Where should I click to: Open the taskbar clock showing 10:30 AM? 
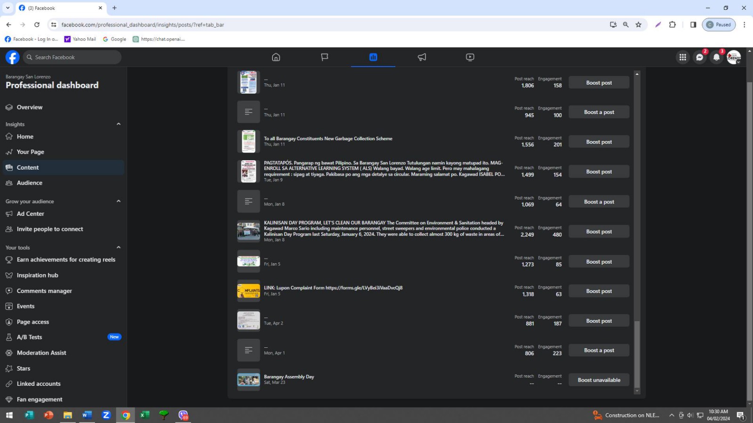718,415
